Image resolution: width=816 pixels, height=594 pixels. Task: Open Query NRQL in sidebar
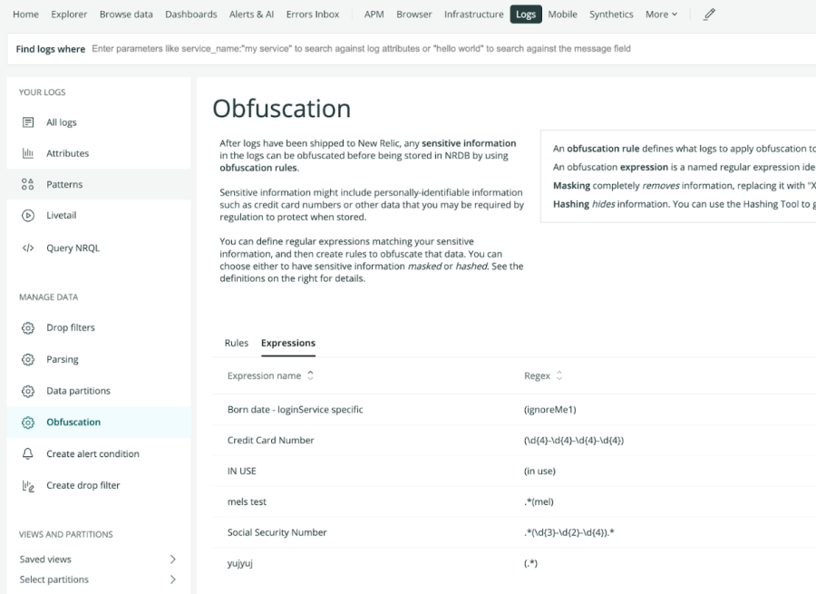point(73,248)
